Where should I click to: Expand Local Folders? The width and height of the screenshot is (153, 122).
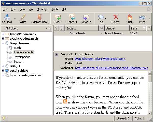(3, 71)
